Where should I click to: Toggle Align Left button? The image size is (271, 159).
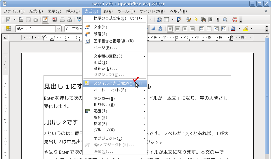170,29
